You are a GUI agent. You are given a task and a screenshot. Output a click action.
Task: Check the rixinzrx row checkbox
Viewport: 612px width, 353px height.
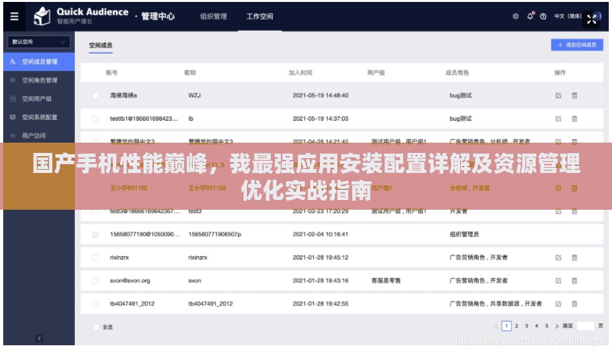(x=95, y=257)
